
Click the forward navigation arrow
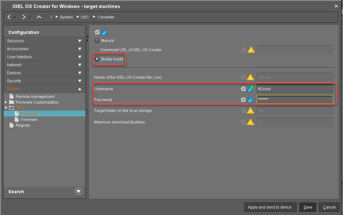[24, 17]
